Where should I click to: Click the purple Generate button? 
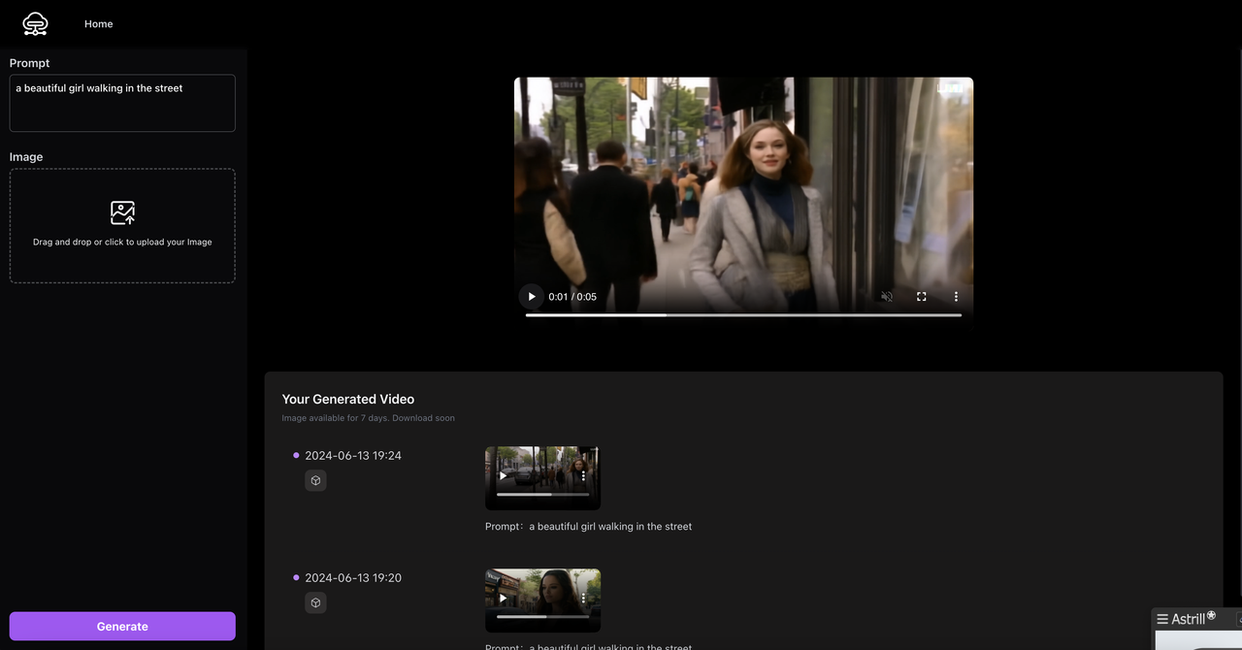coord(122,626)
